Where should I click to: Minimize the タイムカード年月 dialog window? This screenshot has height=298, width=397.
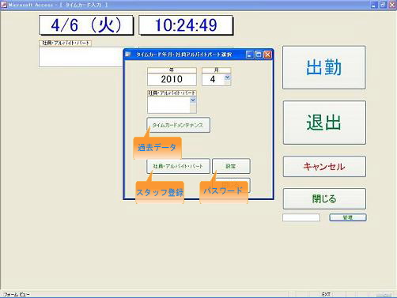coord(249,55)
